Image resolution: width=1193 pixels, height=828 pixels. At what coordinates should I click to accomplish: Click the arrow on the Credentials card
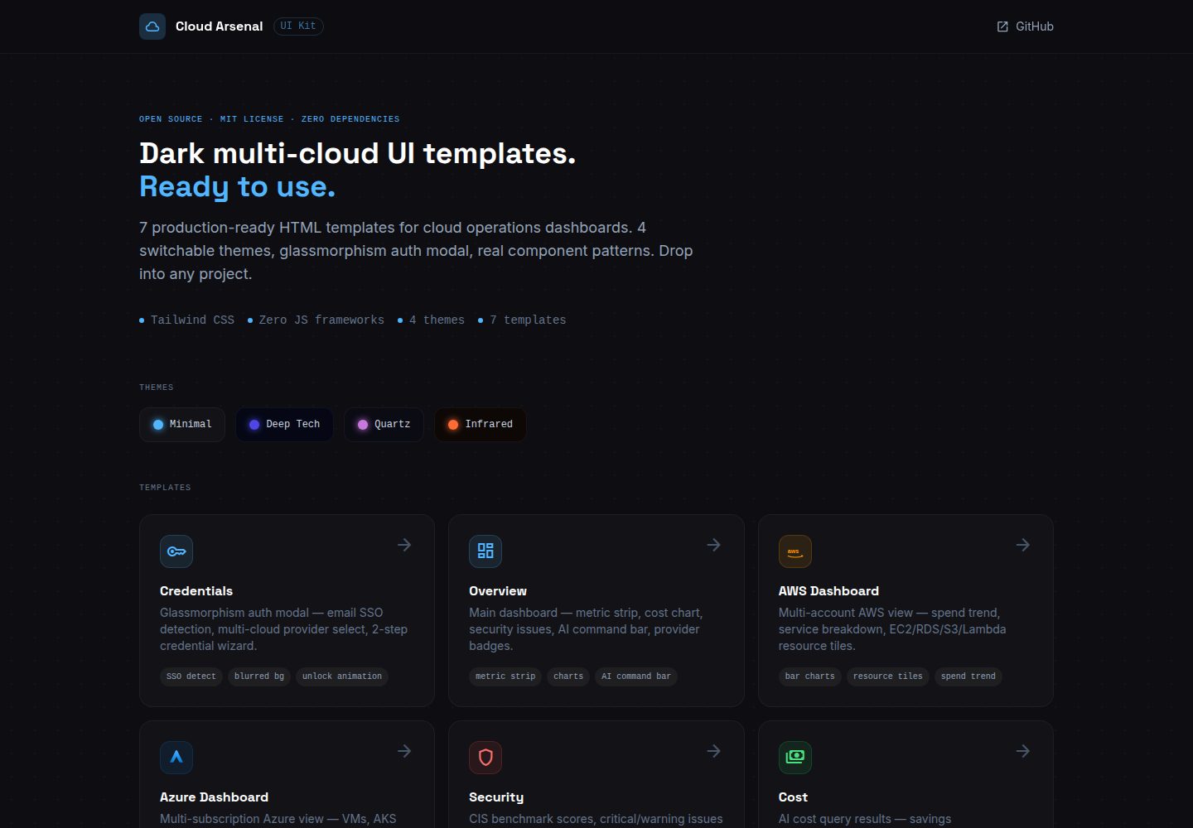point(404,545)
